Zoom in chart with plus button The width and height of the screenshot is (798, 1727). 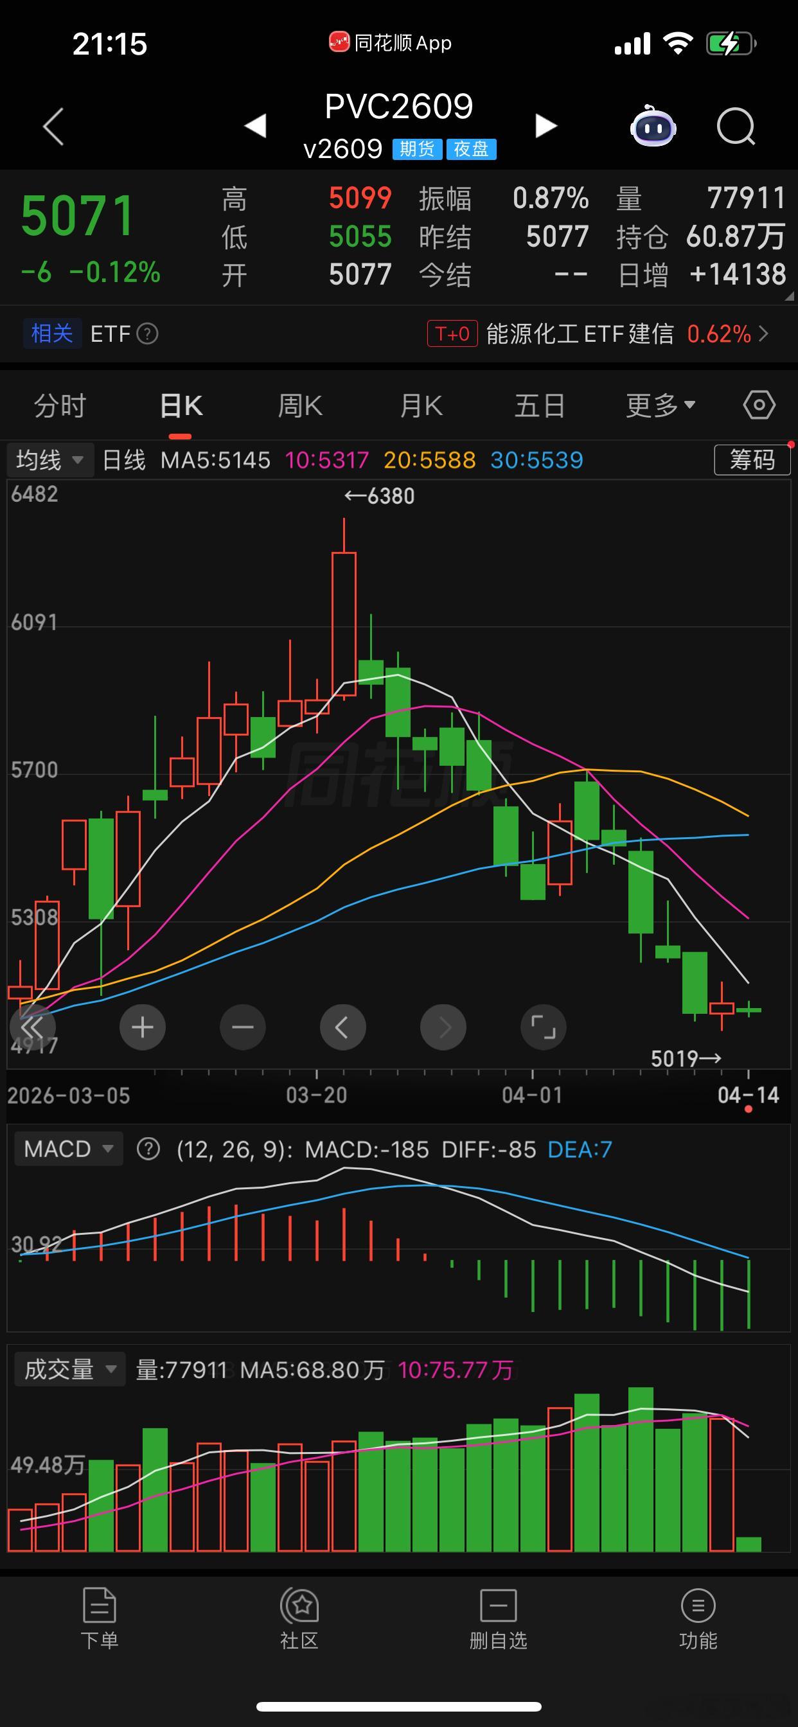tap(142, 1027)
